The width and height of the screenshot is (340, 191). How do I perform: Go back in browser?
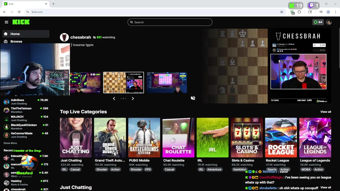(x=5, y=12)
